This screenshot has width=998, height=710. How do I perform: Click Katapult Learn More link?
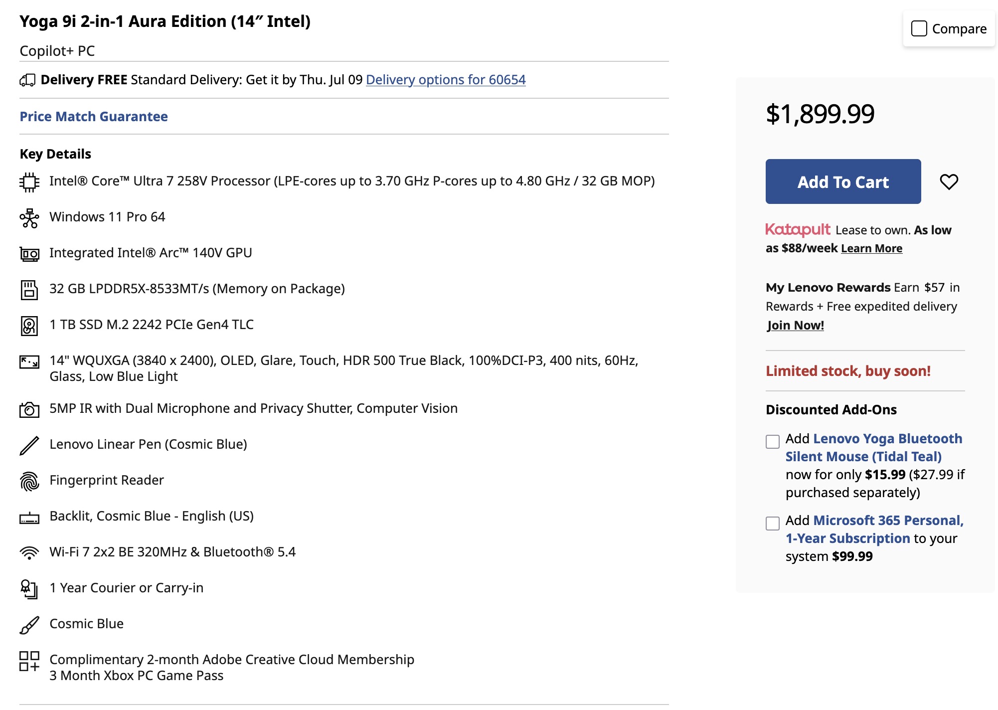point(871,248)
